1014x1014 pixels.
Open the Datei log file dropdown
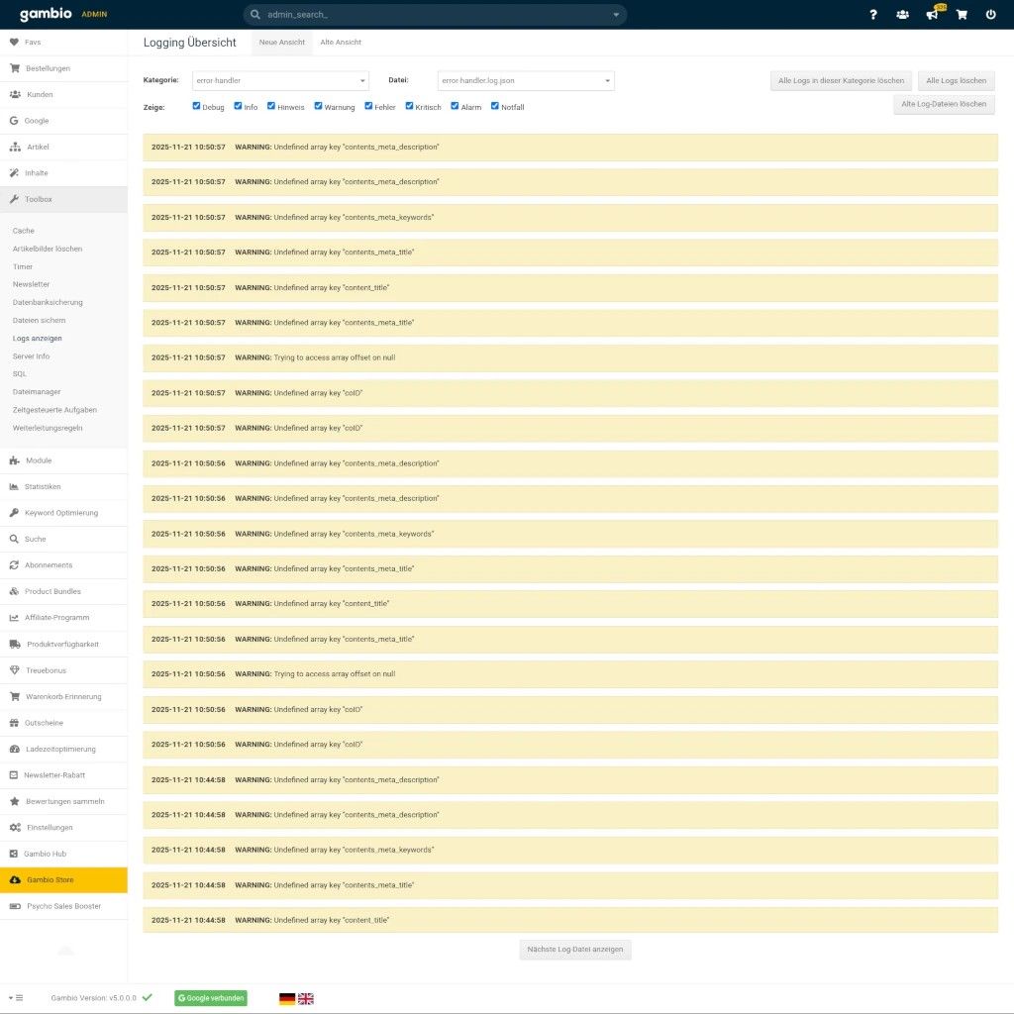pyautogui.click(x=526, y=80)
